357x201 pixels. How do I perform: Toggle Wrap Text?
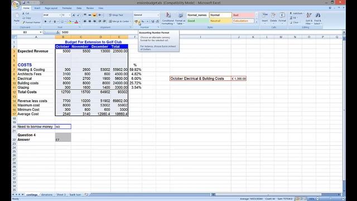116,15
